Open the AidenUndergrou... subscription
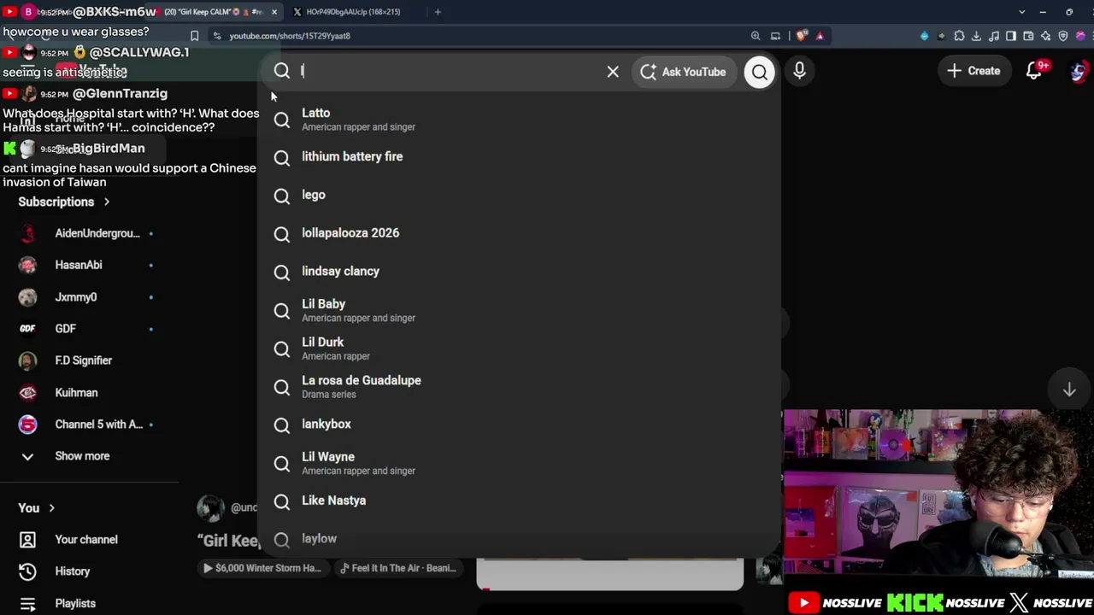 [x=87, y=233]
